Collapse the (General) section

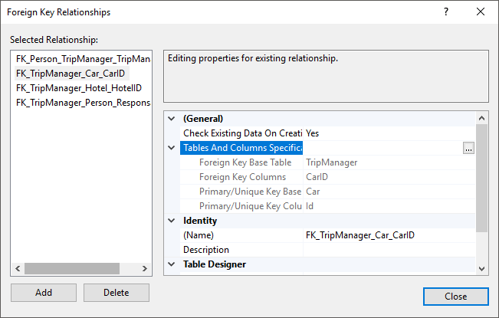(x=172, y=119)
